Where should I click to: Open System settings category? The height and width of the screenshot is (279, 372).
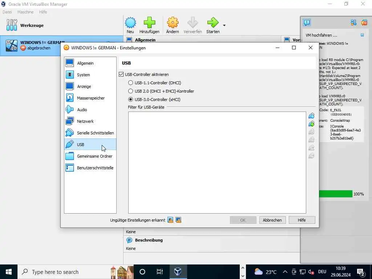[x=90, y=75]
